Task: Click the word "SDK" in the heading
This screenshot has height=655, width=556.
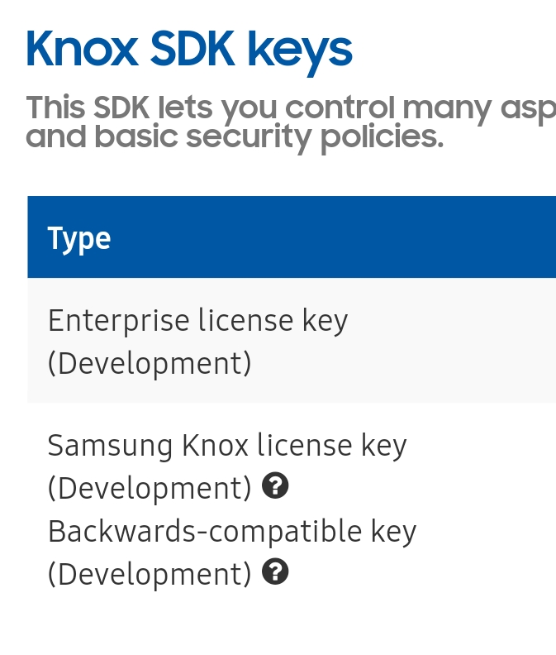Action: tap(192, 50)
